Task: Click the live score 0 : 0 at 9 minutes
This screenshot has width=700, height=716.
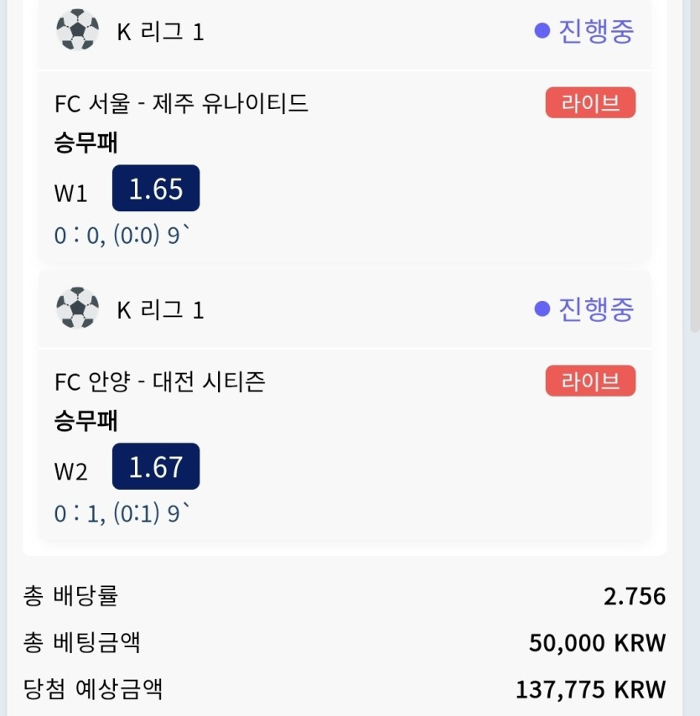Action: [122, 235]
